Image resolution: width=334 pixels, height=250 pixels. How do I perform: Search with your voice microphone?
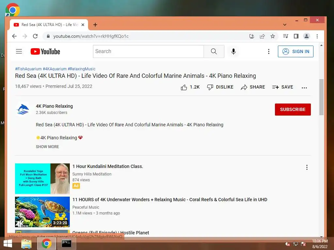click(234, 51)
